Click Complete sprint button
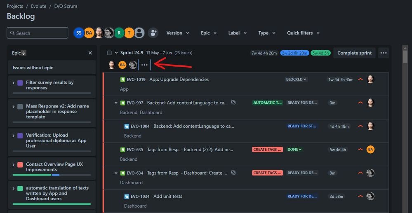Screen dimensions: 412x213 (x=354, y=53)
